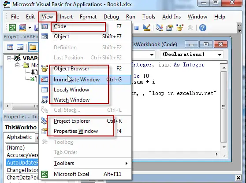Viewport: 246px width, 183px height.
Task: Open the Help menu
Action: click(x=220, y=17)
